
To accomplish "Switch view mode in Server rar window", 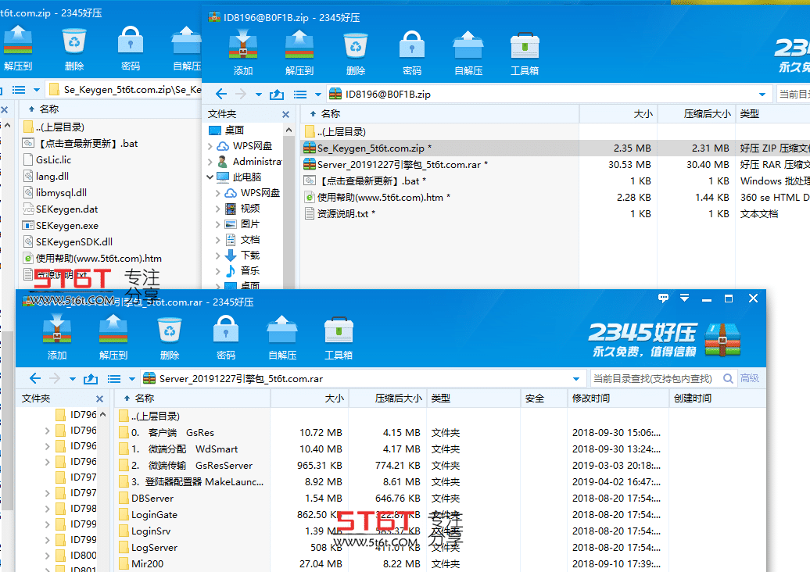I will click(x=114, y=379).
